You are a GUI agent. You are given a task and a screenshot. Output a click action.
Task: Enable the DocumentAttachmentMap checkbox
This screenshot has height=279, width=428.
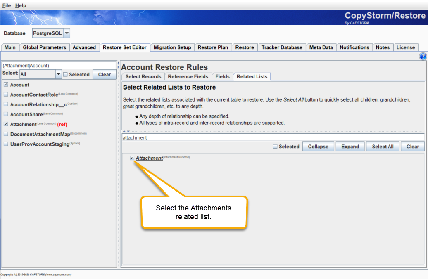coord(6,134)
